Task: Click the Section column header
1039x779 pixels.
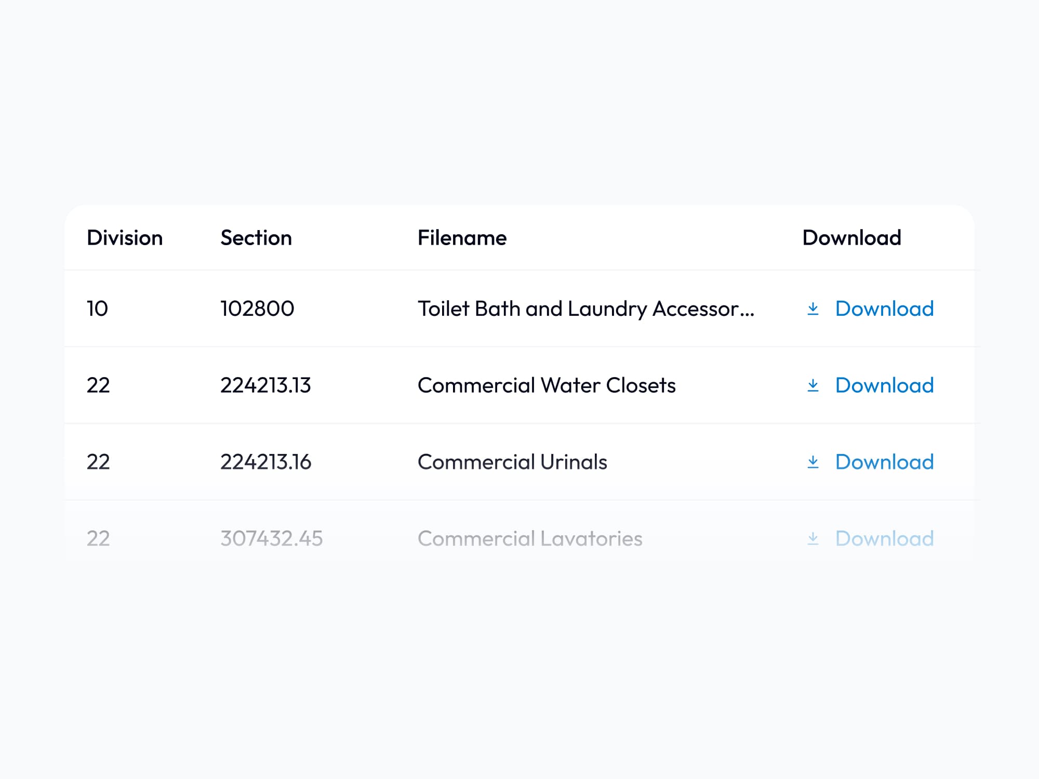Action: point(256,238)
